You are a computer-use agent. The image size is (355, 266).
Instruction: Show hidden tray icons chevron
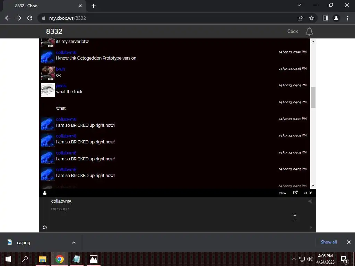293,259
